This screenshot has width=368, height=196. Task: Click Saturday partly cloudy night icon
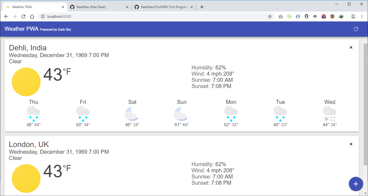click(132, 114)
